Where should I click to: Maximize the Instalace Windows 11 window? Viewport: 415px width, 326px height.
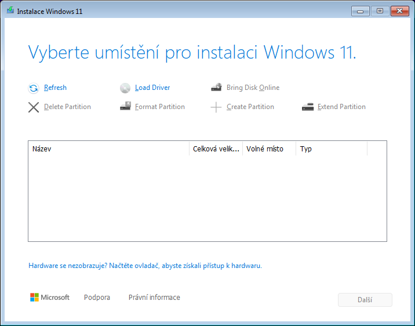(380, 11)
